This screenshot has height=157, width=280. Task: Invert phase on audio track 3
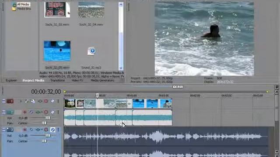(x=31, y=130)
